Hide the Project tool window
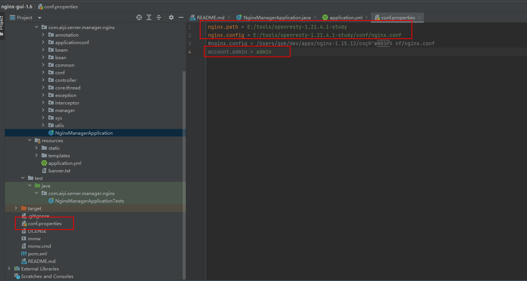The height and width of the screenshot is (281, 527). 181,17
